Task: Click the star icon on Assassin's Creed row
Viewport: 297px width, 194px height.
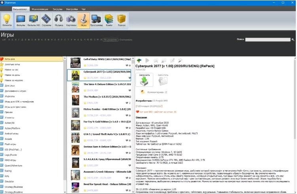Action: [130, 178]
